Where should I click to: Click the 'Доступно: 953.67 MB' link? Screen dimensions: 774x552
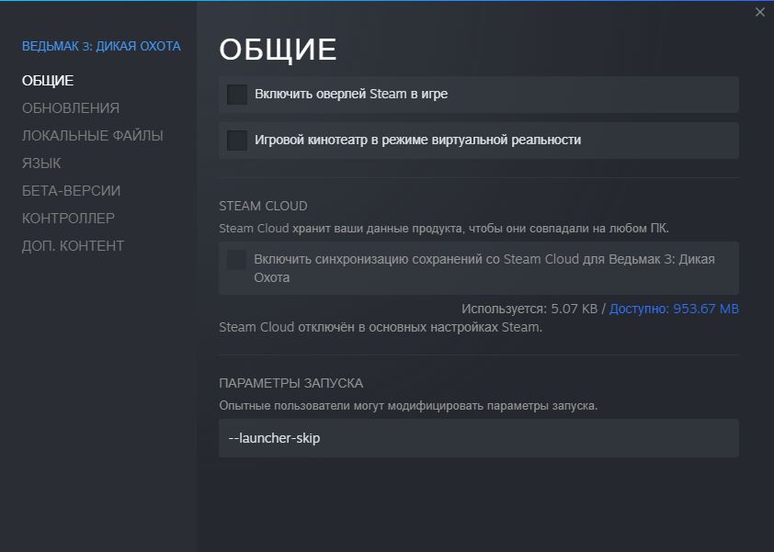click(x=674, y=309)
